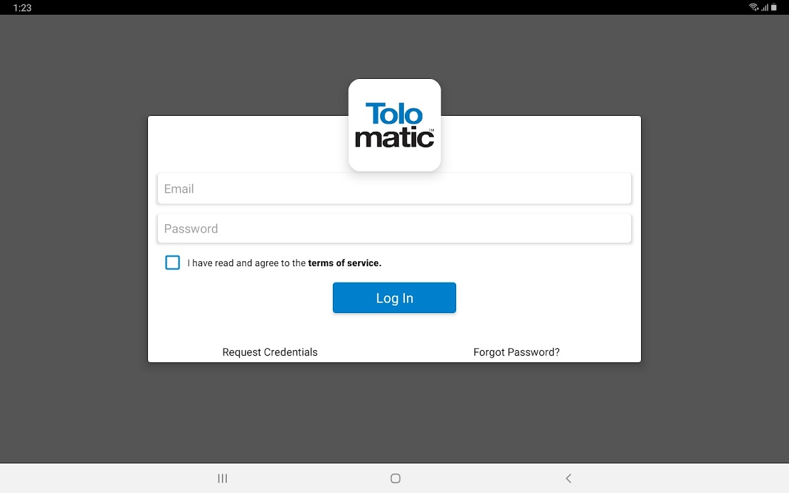This screenshot has width=789, height=493.
Task: Tap the blue Log In button
Action: 394,298
